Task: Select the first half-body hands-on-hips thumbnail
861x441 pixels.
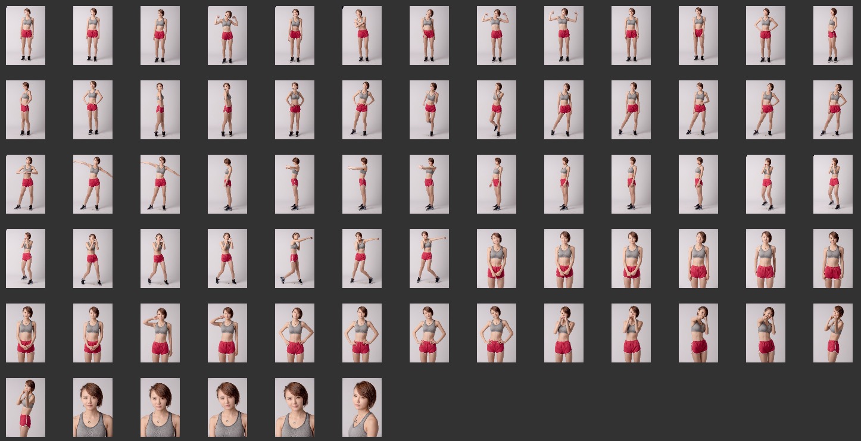Action: (295, 333)
